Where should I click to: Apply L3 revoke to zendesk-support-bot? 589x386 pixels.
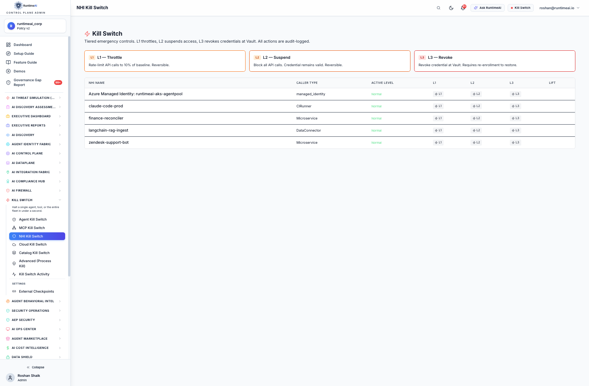515,143
